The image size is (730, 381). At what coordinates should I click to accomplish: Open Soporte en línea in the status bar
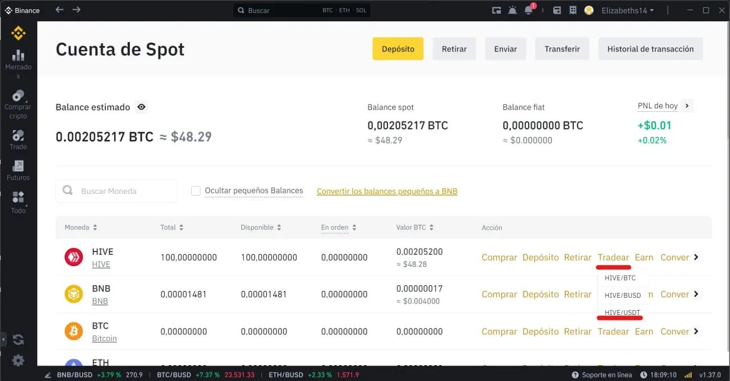click(x=602, y=375)
